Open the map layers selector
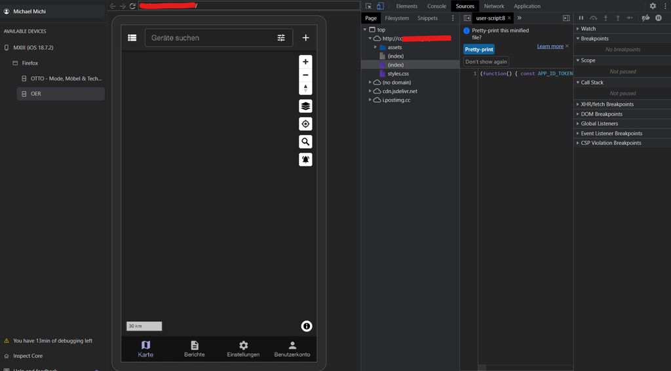Screen dimensions: 671x371 (305, 106)
